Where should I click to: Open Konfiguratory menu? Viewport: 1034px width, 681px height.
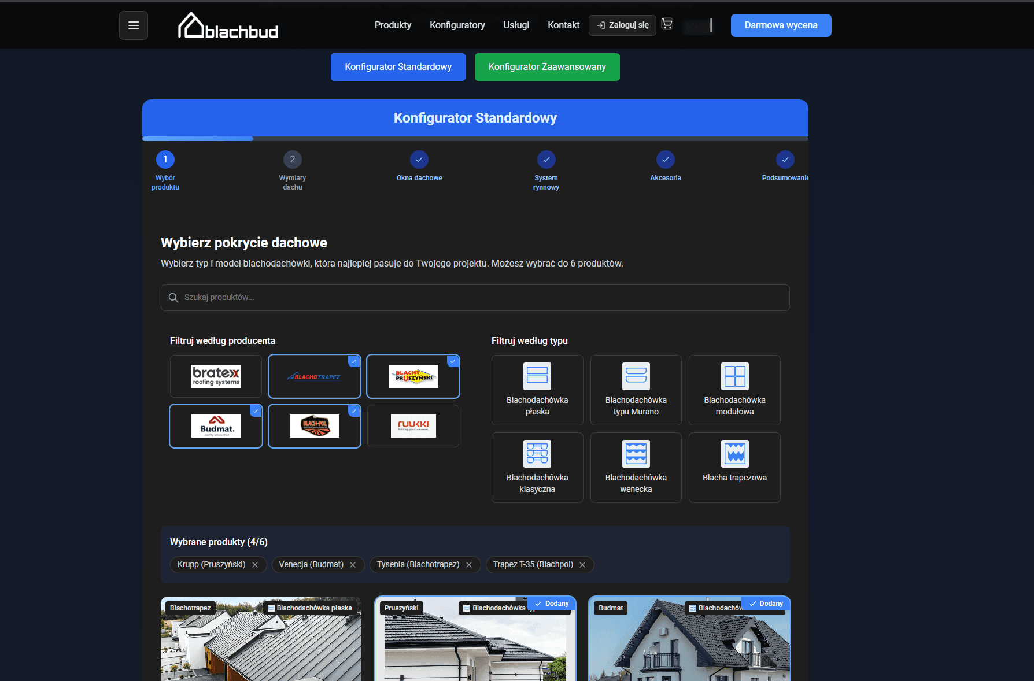457,25
